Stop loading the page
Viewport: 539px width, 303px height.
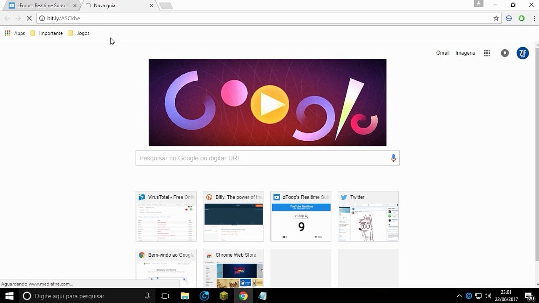pyautogui.click(x=29, y=18)
